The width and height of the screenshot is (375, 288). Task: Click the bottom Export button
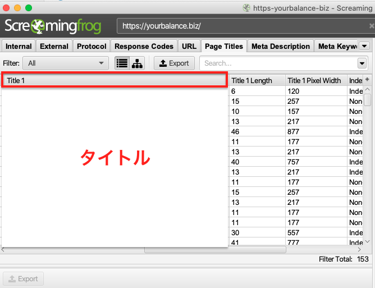coord(23,278)
